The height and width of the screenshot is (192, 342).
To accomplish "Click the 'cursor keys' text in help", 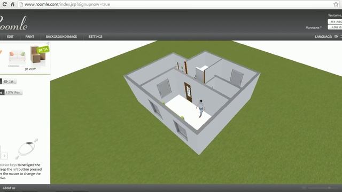I will tap(9, 165).
